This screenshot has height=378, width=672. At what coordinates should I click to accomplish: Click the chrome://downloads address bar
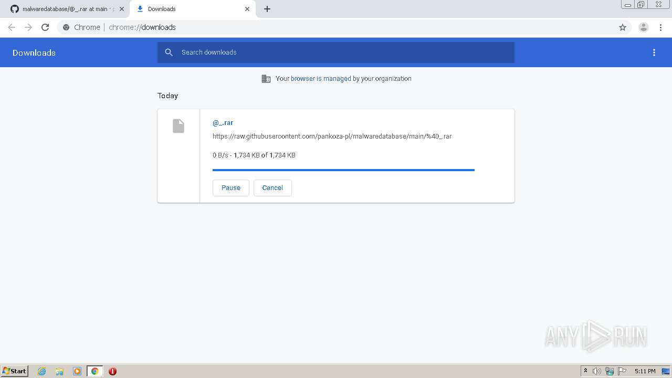(336, 27)
